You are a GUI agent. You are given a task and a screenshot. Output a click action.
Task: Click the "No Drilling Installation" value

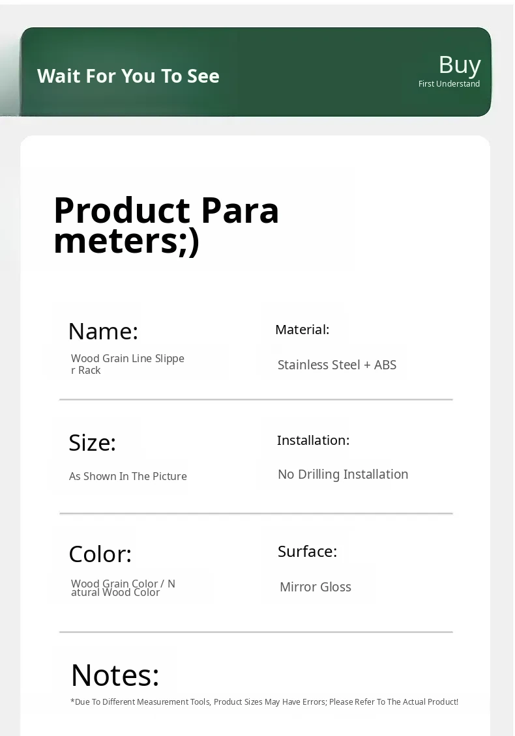pyautogui.click(x=343, y=474)
